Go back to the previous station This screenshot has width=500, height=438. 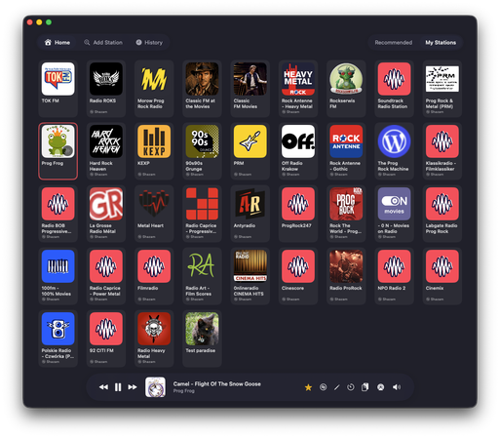[x=103, y=387]
